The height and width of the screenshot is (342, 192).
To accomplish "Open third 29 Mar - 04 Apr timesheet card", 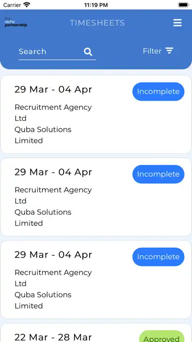I will pyautogui.click(x=96, y=280).
